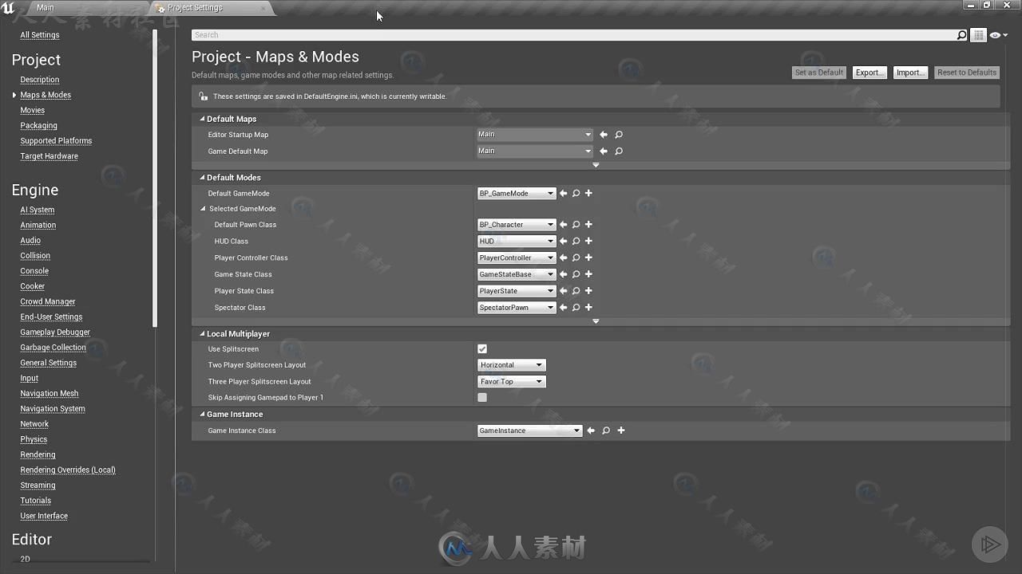Open the Packaging settings page
The width and height of the screenshot is (1022, 574).
pos(38,126)
